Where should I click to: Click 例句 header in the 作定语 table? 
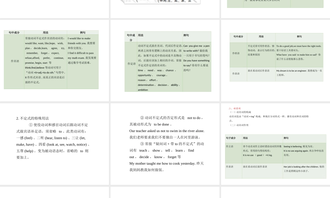tap(186, 35)
